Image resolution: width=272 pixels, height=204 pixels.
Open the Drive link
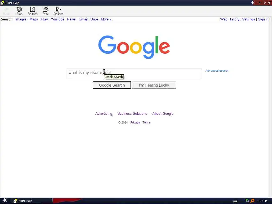(94, 19)
